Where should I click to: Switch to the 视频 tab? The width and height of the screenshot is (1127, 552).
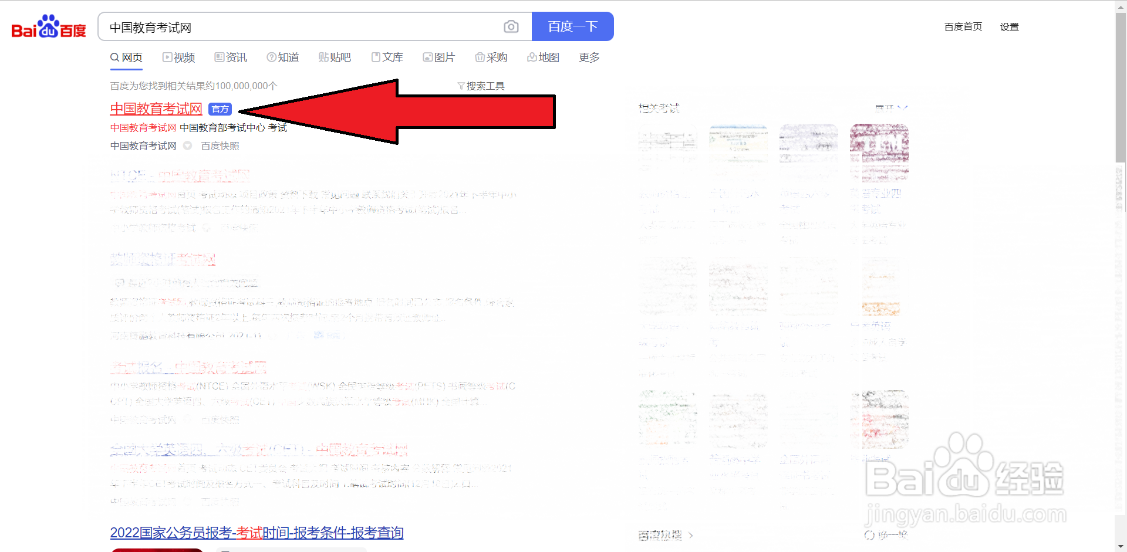(x=178, y=57)
